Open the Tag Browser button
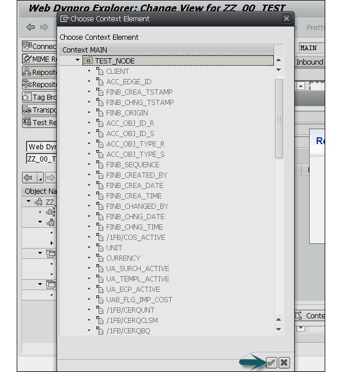 point(39,97)
